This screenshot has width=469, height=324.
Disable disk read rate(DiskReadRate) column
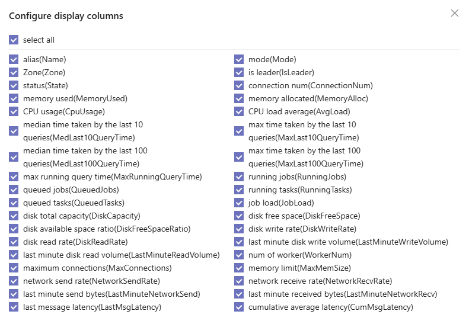point(14,242)
